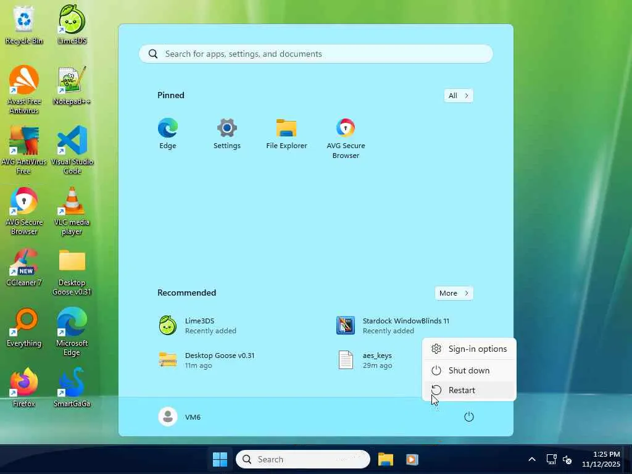
Task: Launch pinned AVG Secure Browser in Start menu
Action: tap(346, 139)
